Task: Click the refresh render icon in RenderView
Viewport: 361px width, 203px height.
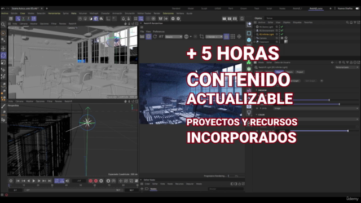Action: pyautogui.click(x=155, y=37)
